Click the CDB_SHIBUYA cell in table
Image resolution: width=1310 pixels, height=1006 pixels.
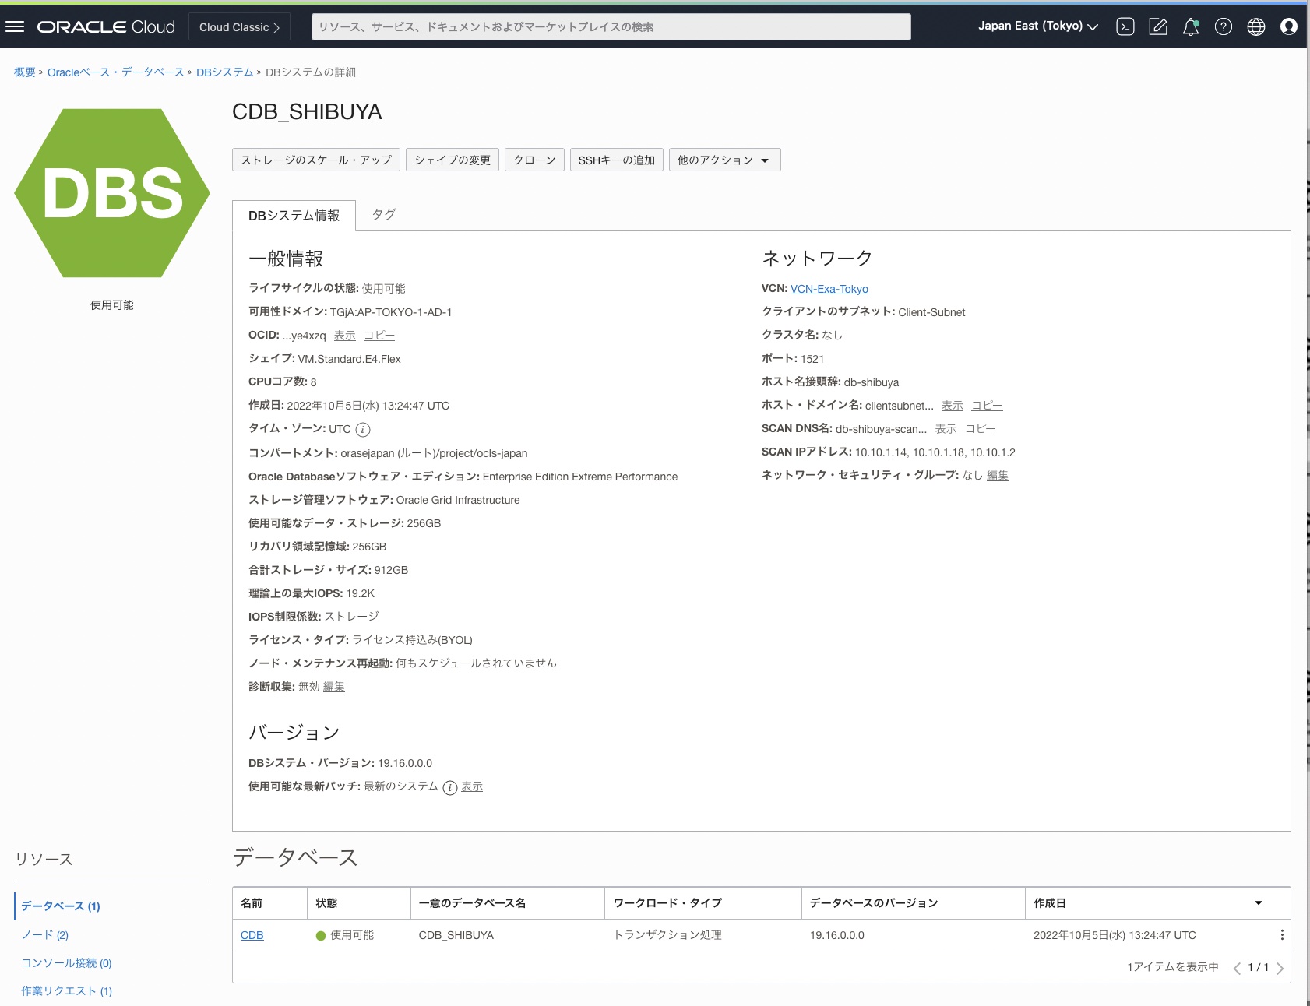point(456,935)
